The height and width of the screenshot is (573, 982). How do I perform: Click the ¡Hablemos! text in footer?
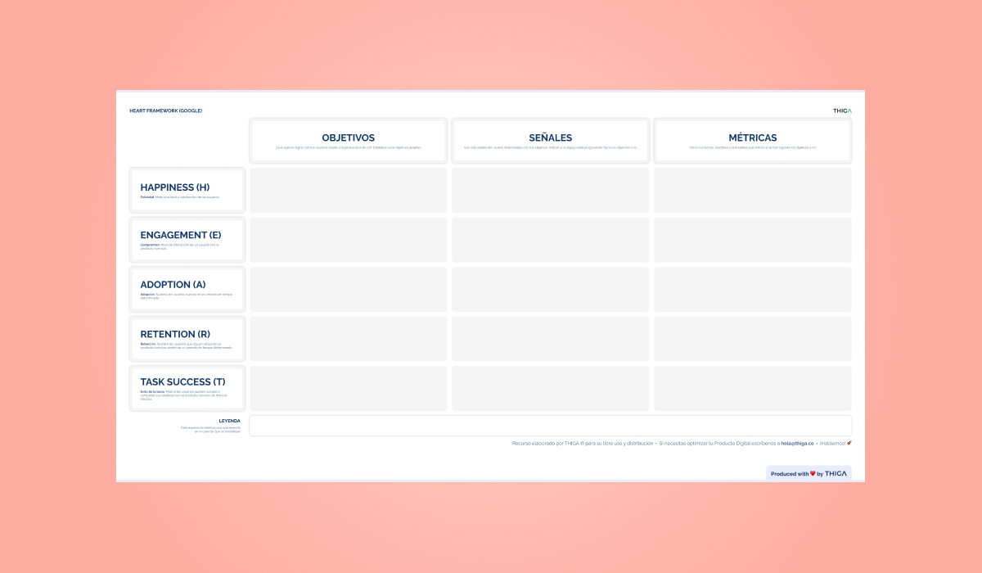(x=833, y=443)
